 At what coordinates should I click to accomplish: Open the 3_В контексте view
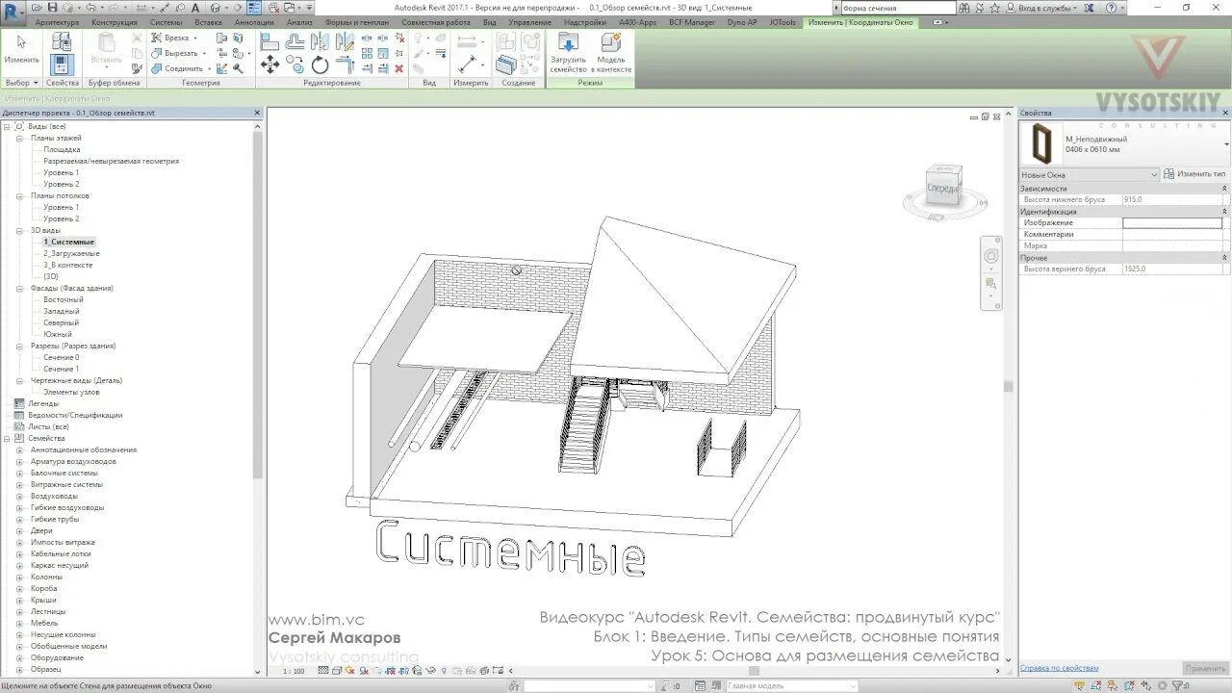coord(68,265)
